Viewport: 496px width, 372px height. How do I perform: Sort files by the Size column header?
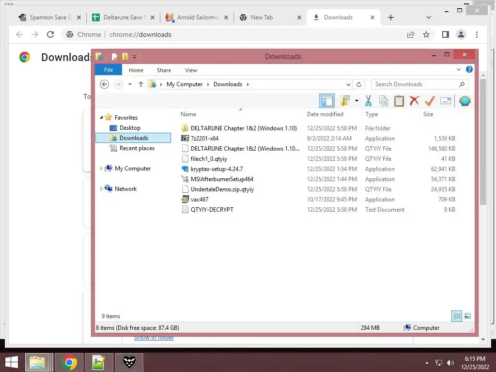pyautogui.click(x=428, y=114)
